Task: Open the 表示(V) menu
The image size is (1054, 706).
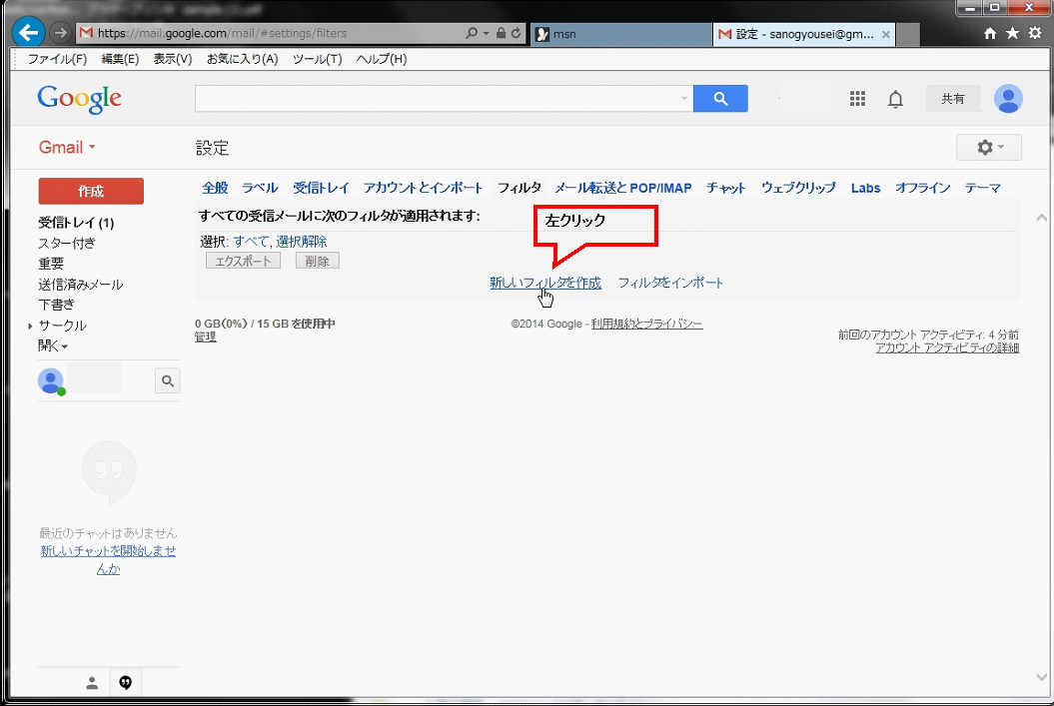Action: (x=171, y=58)
